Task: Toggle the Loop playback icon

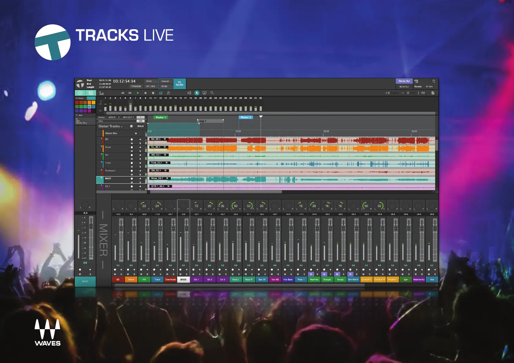Action: coord(161,93)
